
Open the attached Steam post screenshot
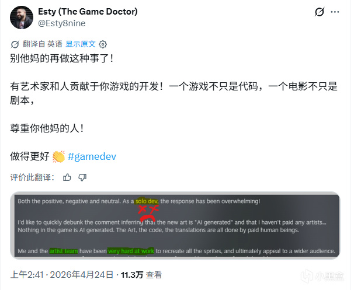[175, 225]
